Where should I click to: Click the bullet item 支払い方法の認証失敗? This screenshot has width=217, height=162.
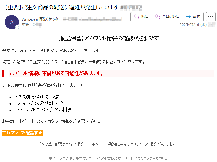40,103
